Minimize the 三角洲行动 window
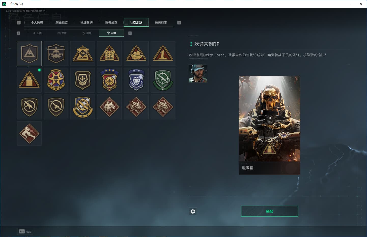Screen dimensions: 367x237 pos(338,4)
